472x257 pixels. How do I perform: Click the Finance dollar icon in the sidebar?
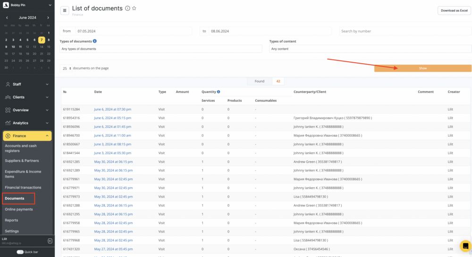(x=8, y=136)
